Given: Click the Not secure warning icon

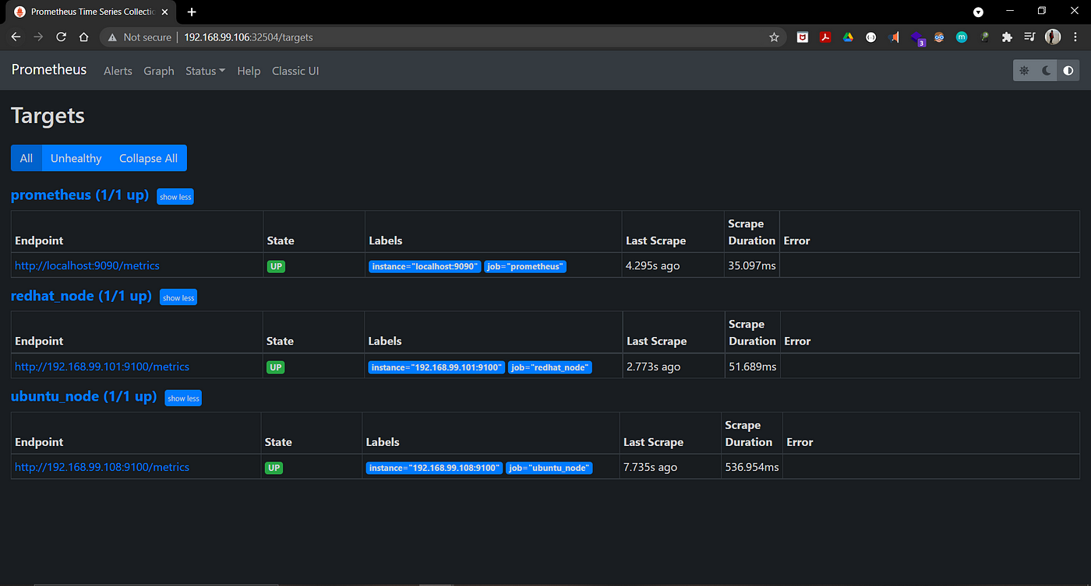Looking at the screenshot, I should pyautogui.click(x=113, y=37).
